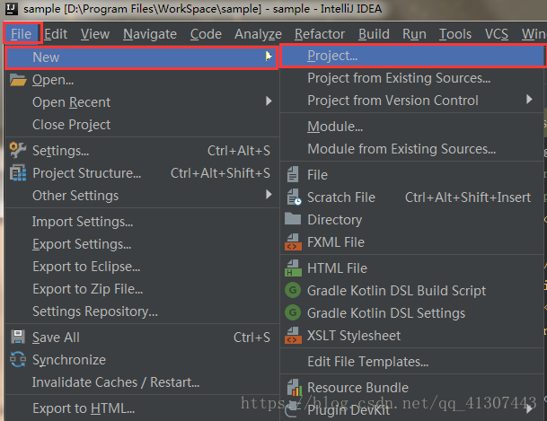The height and width of the screenshot is (421, 547).
Task: Create a new FXML File
Action: [x=412, y=241]
